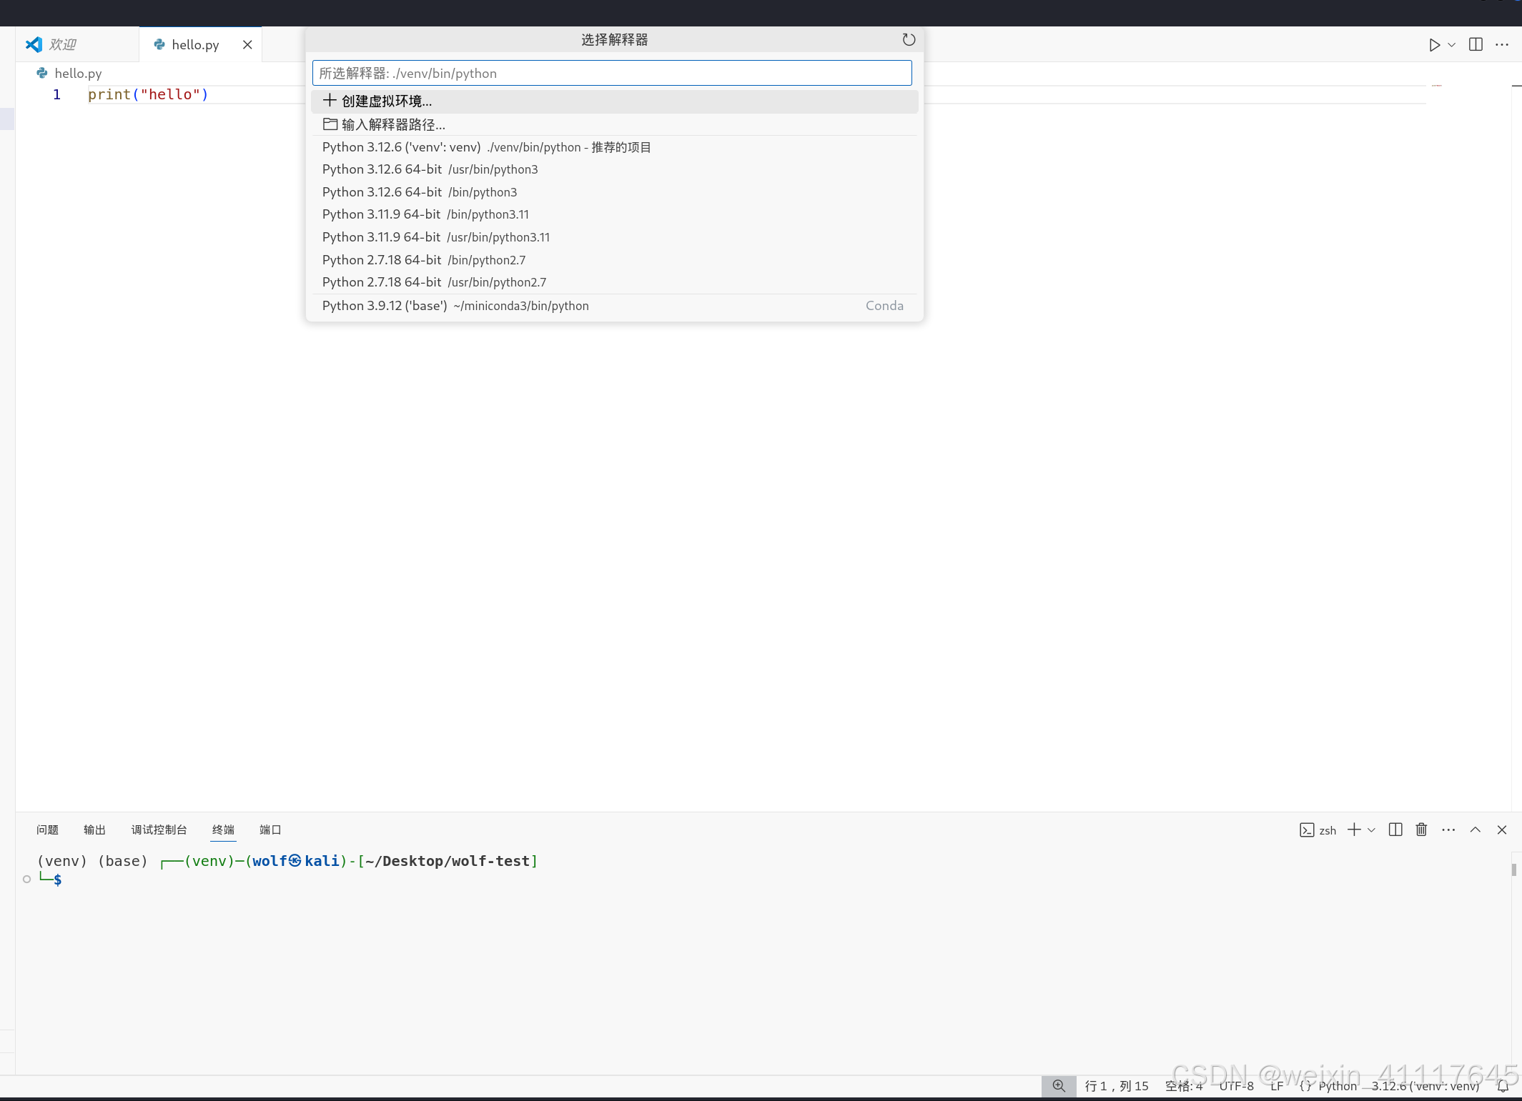The height and width of the screenshot is (1101, 1522).
Task: Open notifications bell in status bar
Action: click(x=1503, y=1086)
